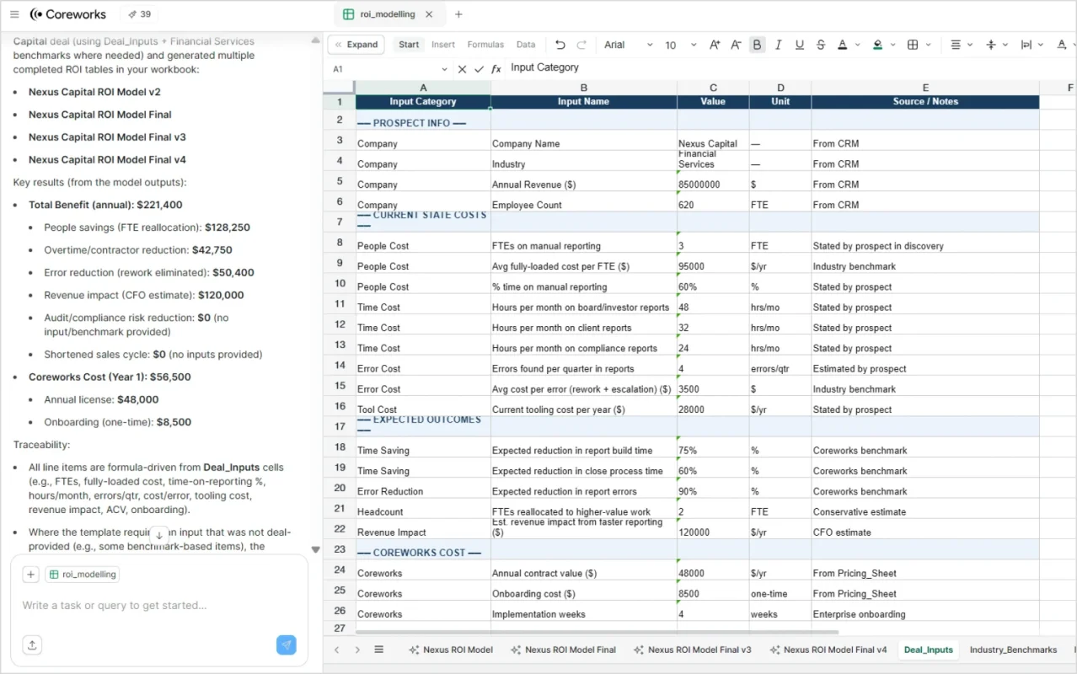Undo the last action
The image size is (1077, 674).
(560, 45)
